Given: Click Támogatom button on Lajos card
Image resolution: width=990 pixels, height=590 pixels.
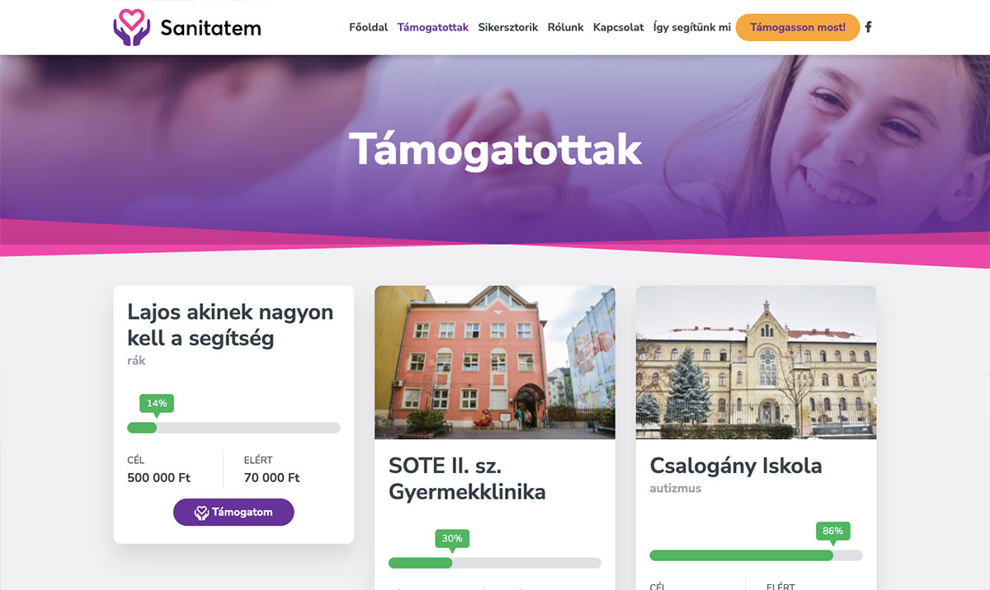Looking at the screenshot, I should (233, 513).
